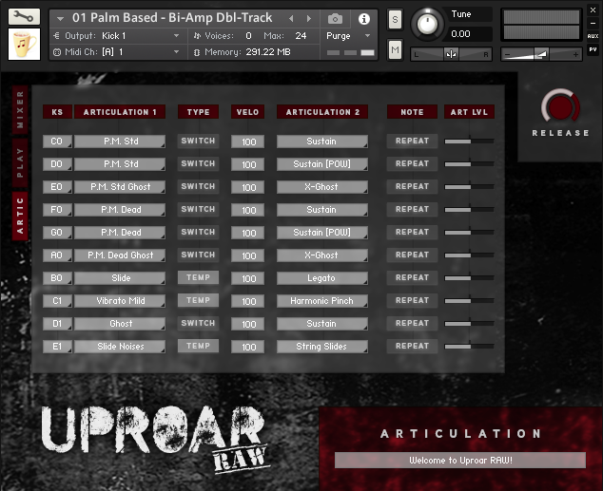Switch to the ARTIC tab
This screenshot has width=603, height=491.
20,216
